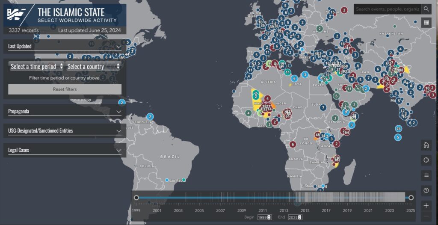Select the light blue dot at Sao Paulo
Screen dimensions: 438x225
tap(167, 180)
